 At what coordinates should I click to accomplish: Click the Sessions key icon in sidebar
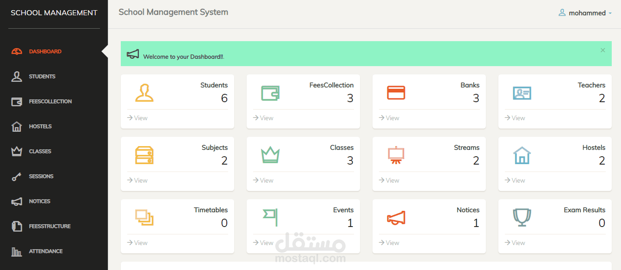(17, 177)
